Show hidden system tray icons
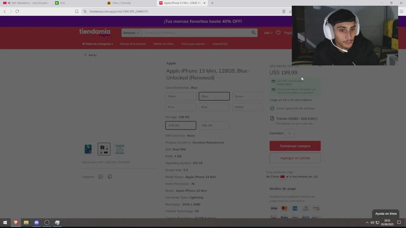This screenshot has height=228, width=406. (x=367, y=223)
